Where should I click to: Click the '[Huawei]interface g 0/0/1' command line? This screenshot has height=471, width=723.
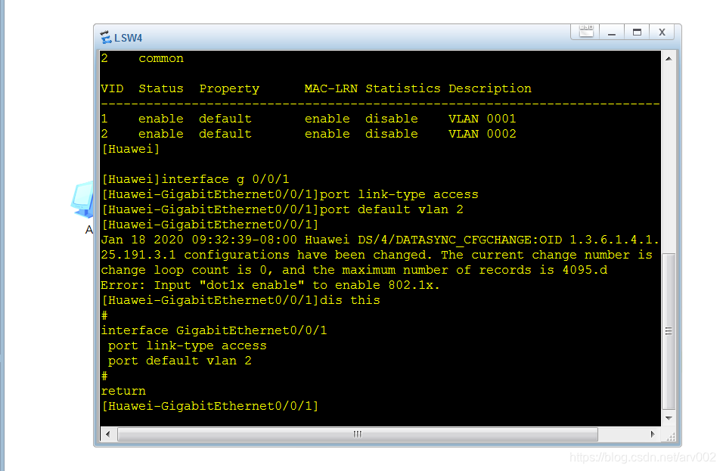195,179
